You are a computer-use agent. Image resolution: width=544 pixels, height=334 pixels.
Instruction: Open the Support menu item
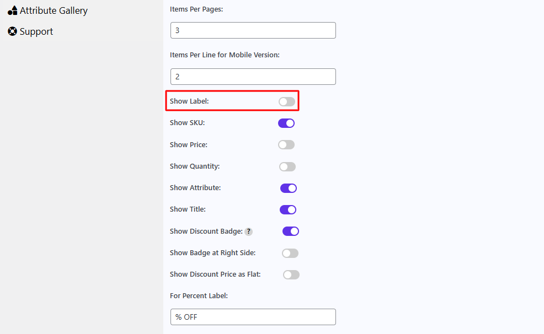30,31
